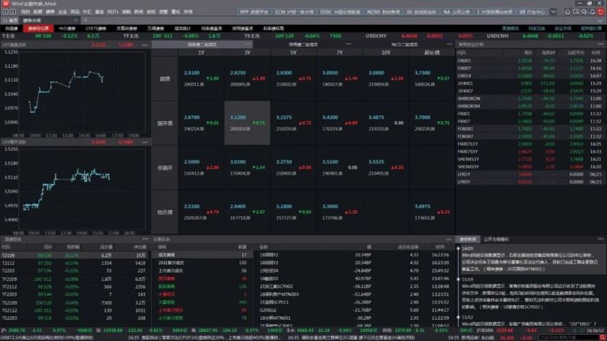
Task: Open the 股票 menu in the menu bar
Action: 38,12
